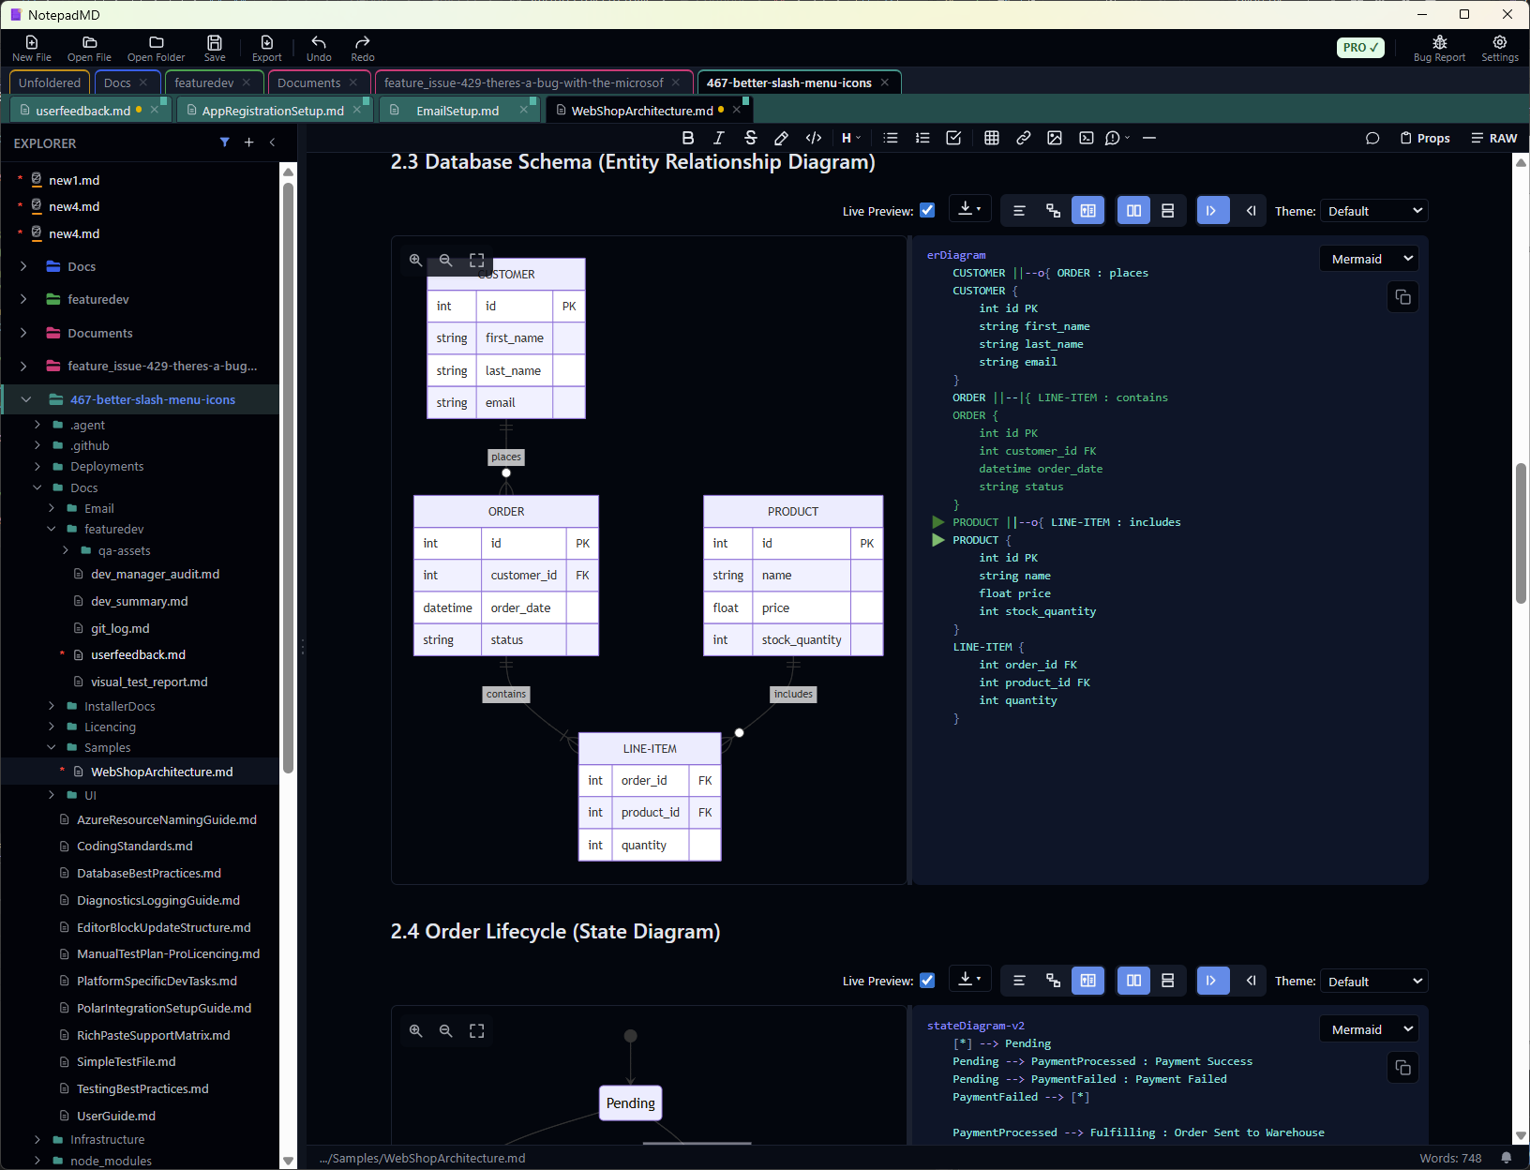Viewport: 1530px width, 1170px height.
Task: Set ER diagram layout to side-by-side columns
Action: (1133, 211)
